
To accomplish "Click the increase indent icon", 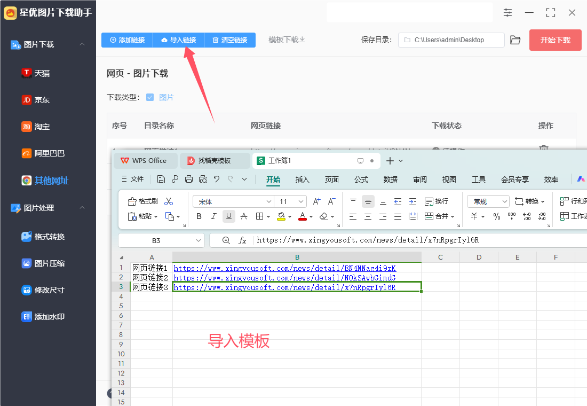I will pos(413,201).
